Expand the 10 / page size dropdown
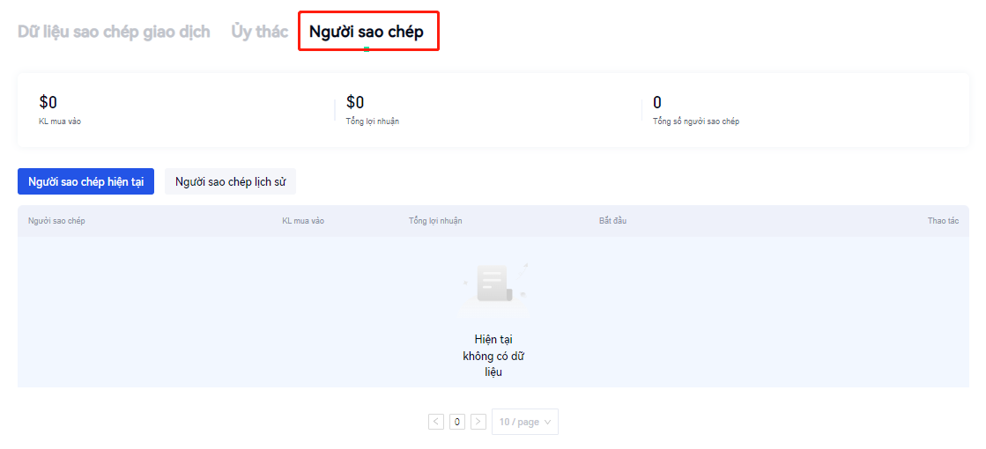Image resolution: width=986 pixels, height=449 pixels. 524,422
